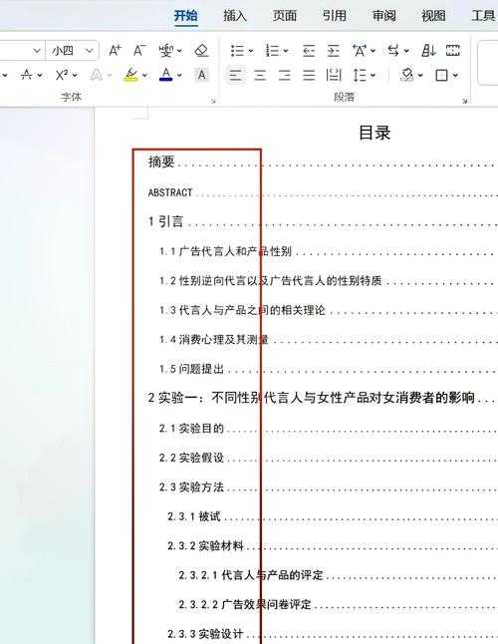The width and height of the screenshot is (498, 644).
Task: Open the 引用 ribbon tab
Action: click(x=335, y=16)
